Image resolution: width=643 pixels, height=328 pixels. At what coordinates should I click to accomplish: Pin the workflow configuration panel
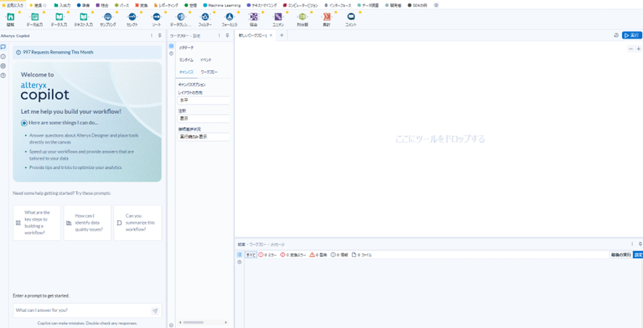(x=227, y=36)
